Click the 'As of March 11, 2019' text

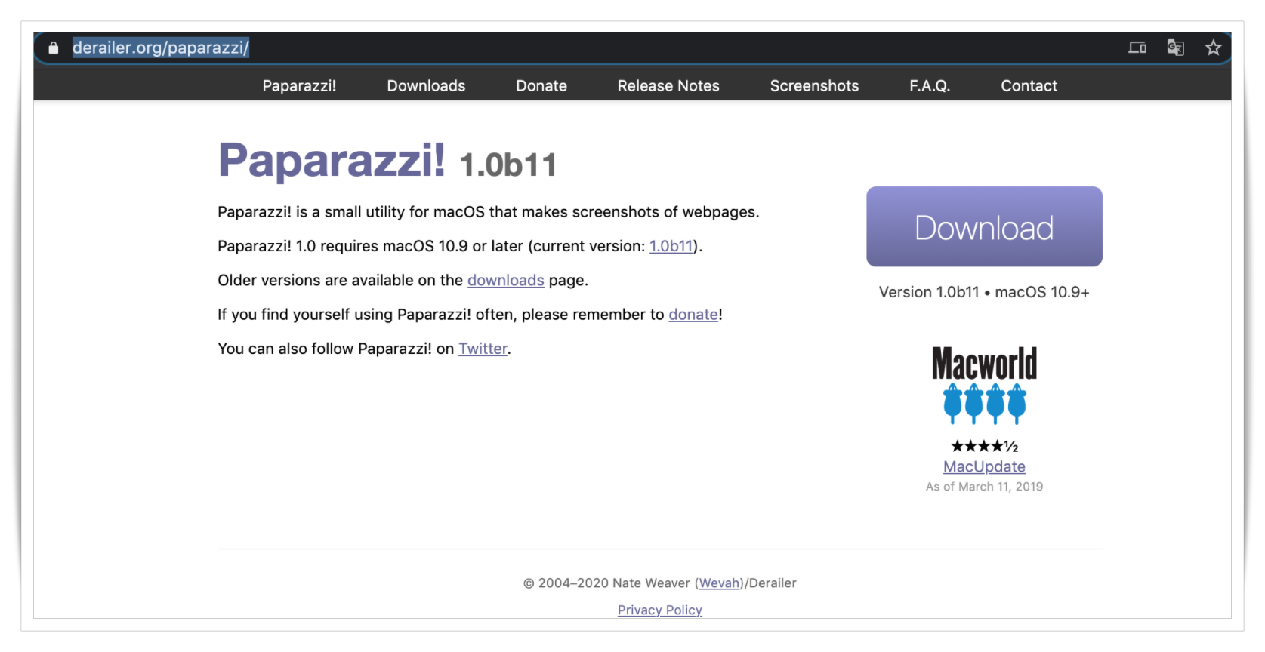[984, 487]
